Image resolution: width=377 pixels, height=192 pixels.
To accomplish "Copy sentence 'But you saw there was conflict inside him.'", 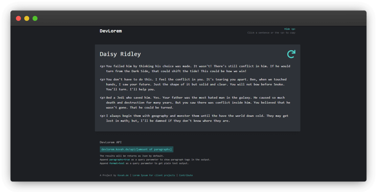I will (213, 102).
